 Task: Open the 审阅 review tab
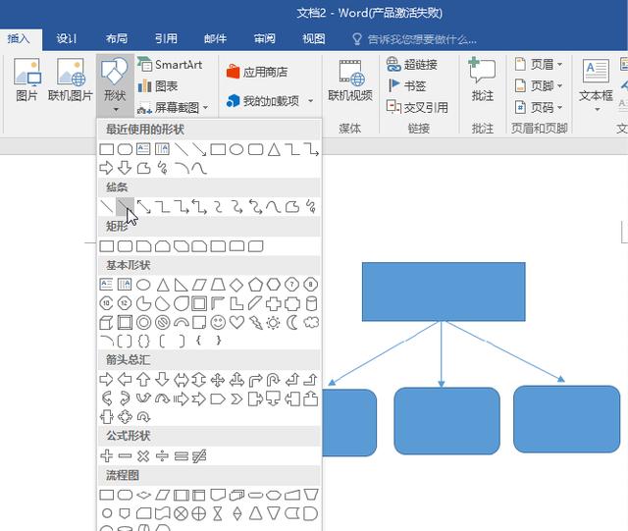click(264, 38)
